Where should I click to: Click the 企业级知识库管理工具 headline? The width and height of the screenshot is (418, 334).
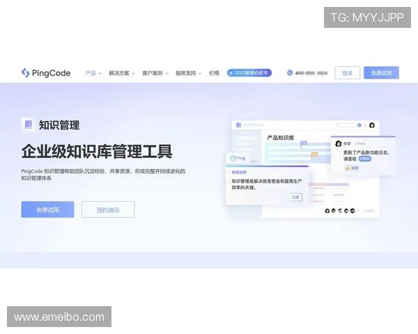pos(97,151)
